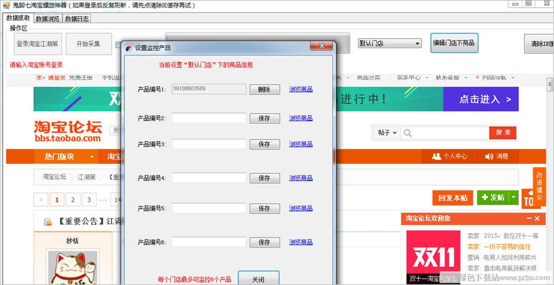Click the 回复本贴 button
The width and height of the screenshot is (554, 285).
click(453, 197)
